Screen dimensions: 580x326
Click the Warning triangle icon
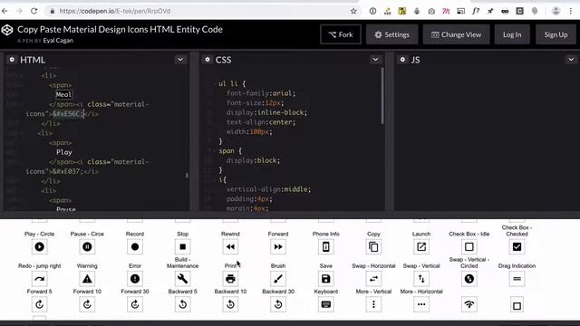pyautogui.click(x=87, y=279)
